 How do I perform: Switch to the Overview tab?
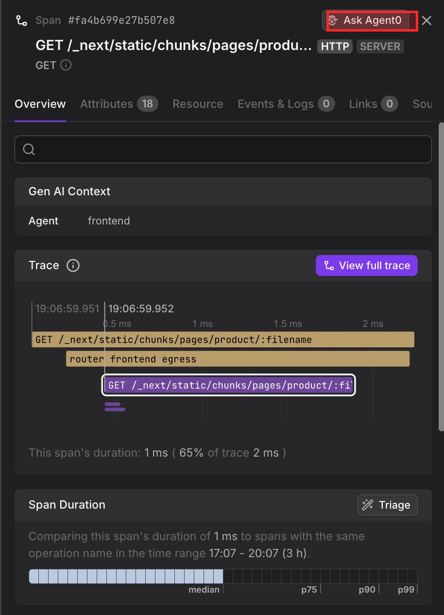coord(40,104)
